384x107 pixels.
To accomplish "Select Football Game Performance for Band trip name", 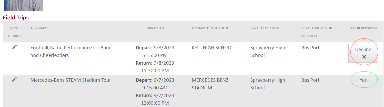I will click(71, 51).
